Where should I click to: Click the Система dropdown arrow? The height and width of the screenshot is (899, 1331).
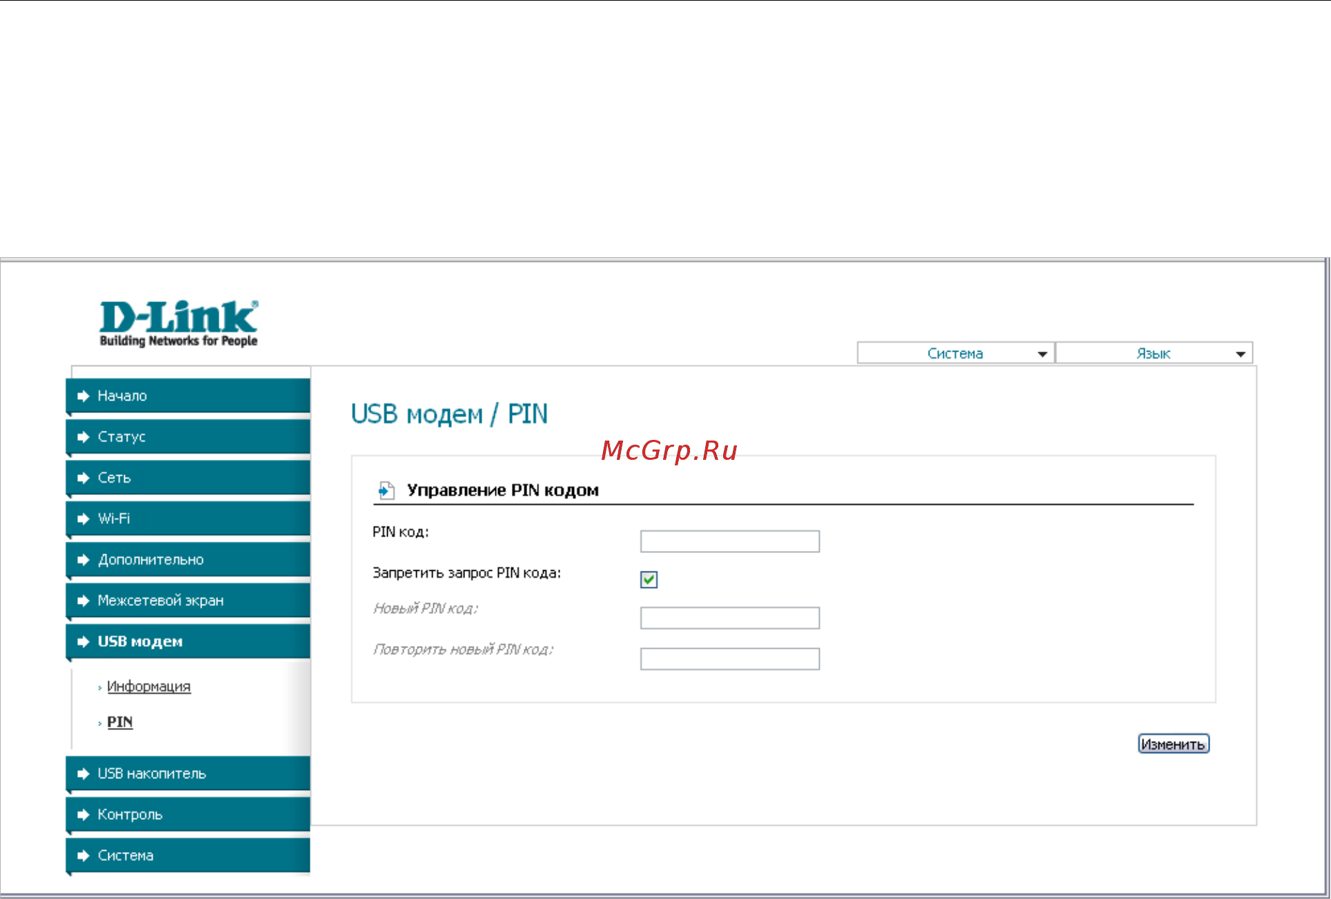coord(1043,354)
